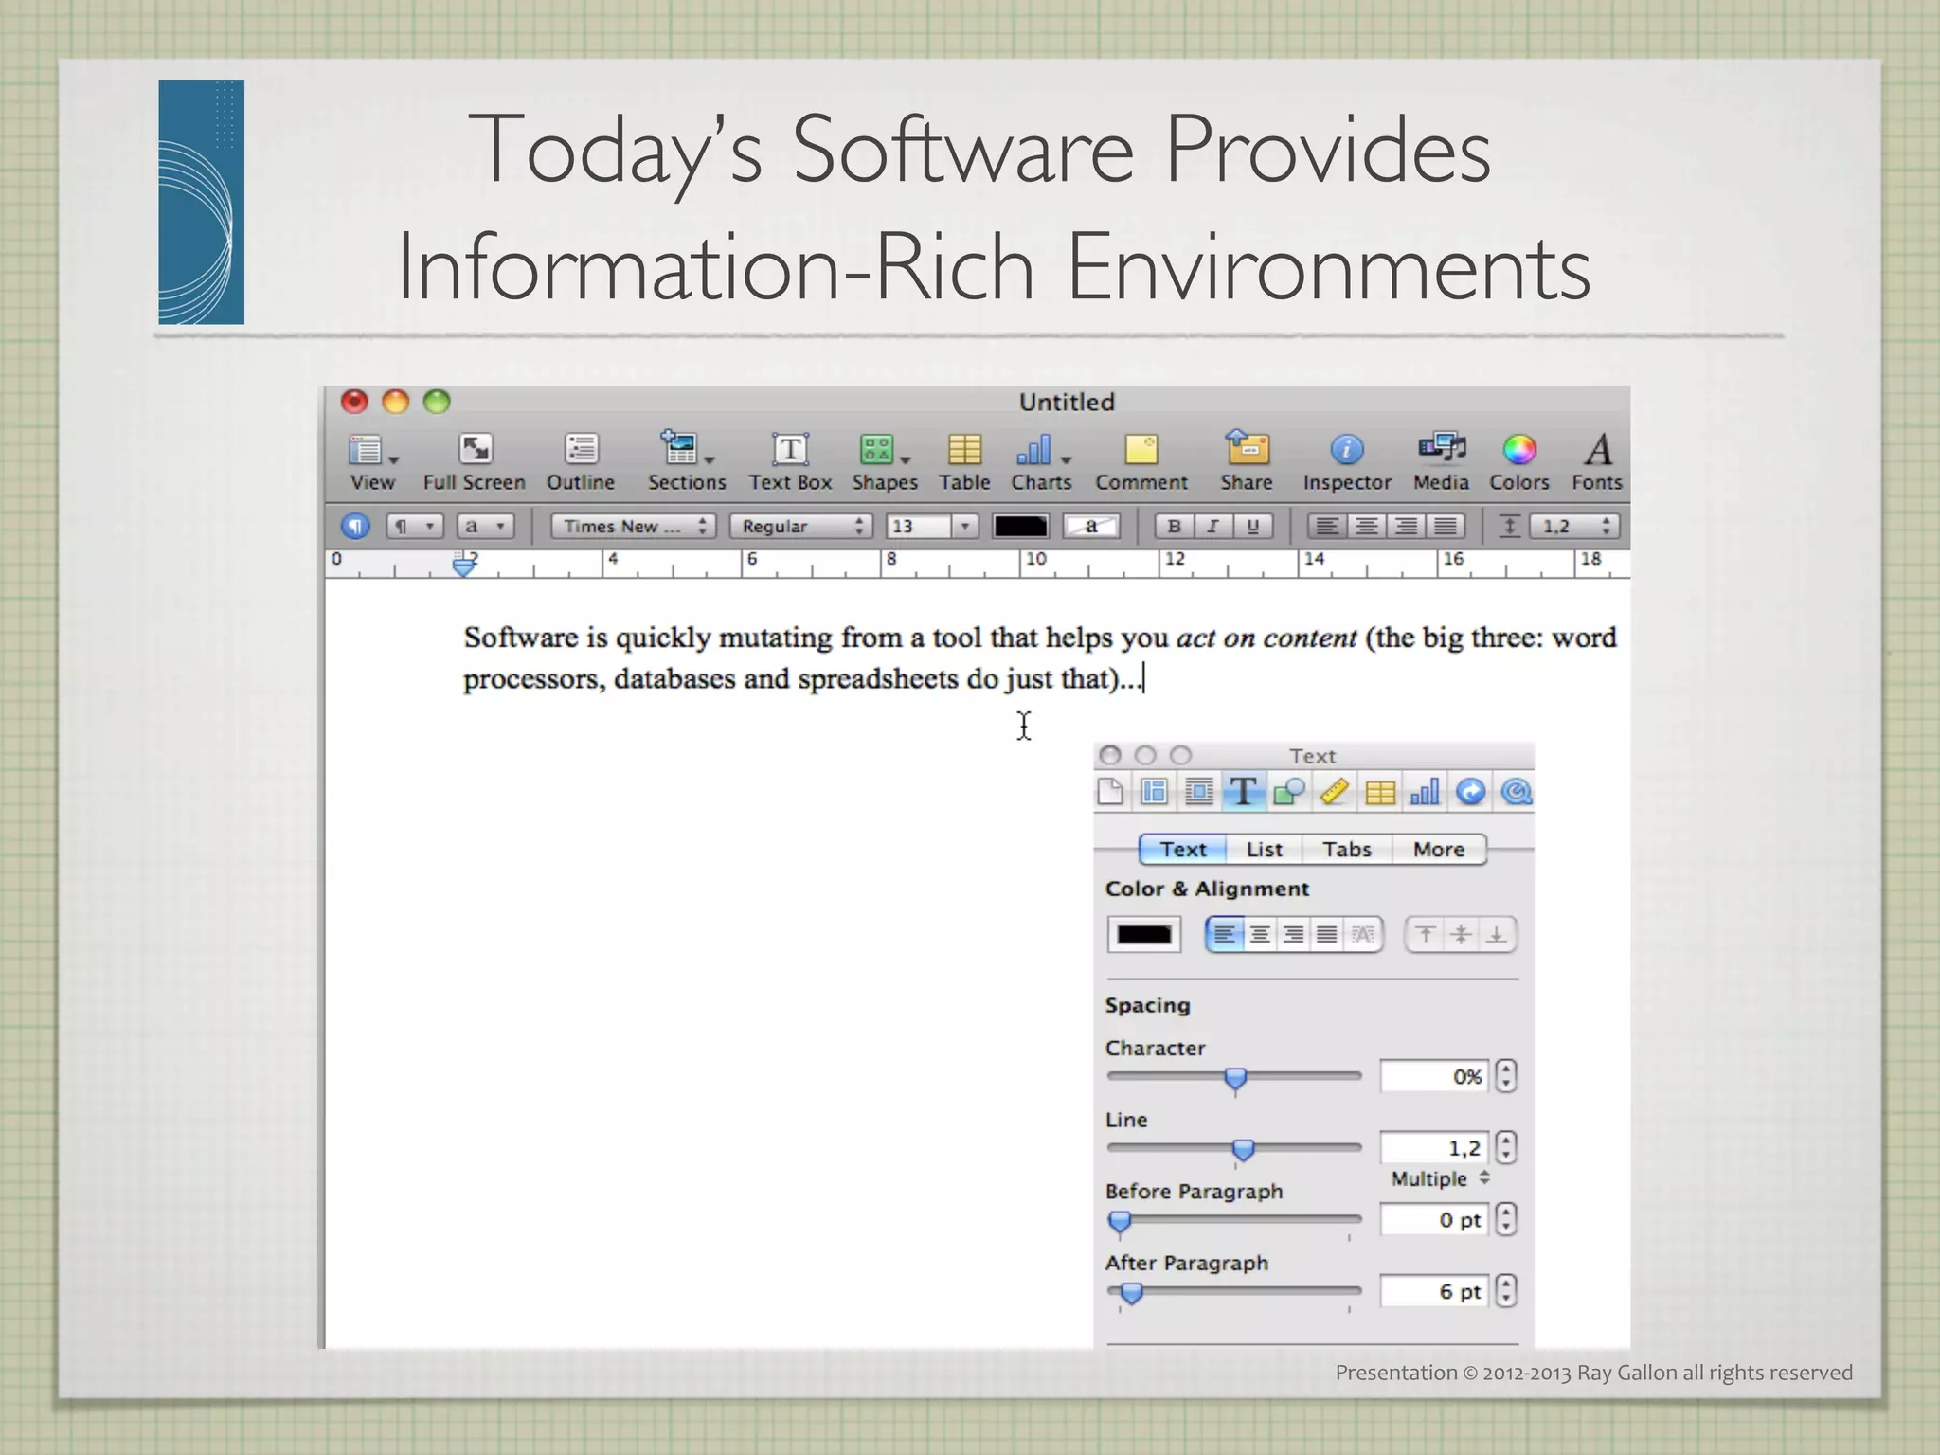1940x1455 pixels.
Task: Open the Media browser
Action: 1441,462
